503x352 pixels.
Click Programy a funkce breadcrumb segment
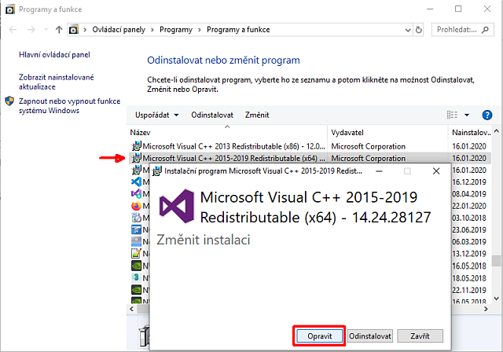[238, 30]
